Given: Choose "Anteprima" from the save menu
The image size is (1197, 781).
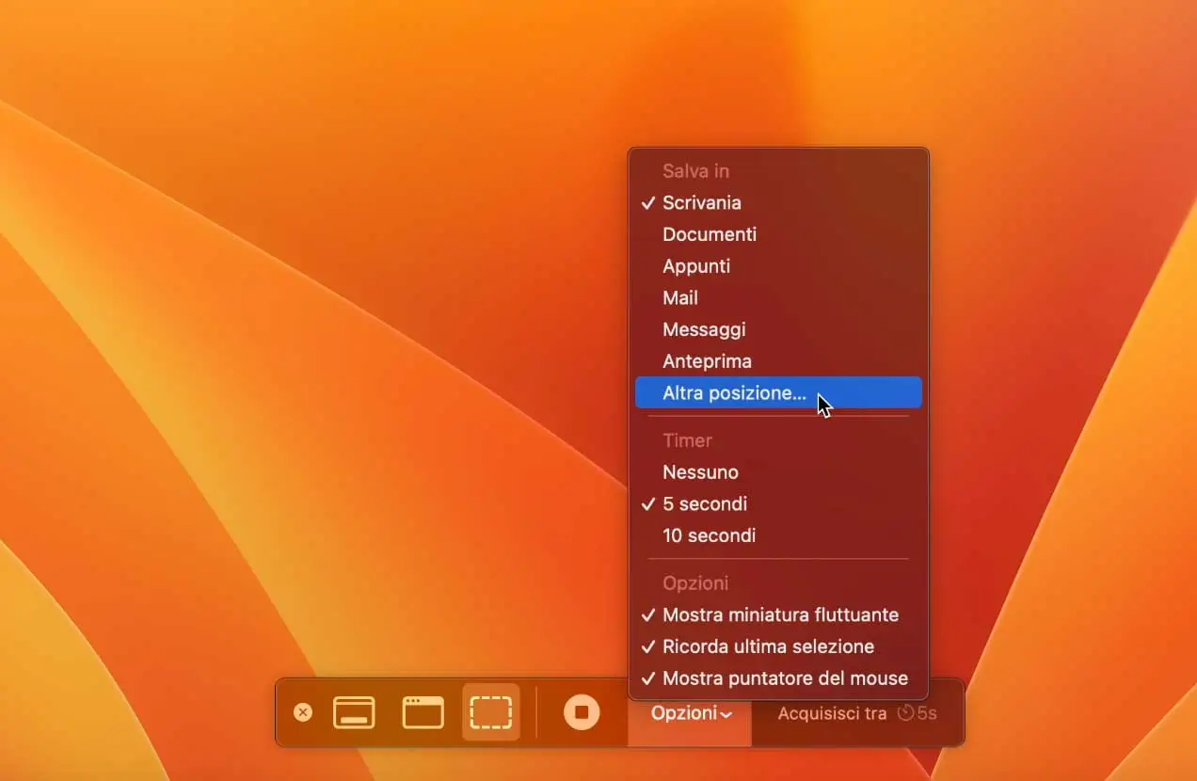Looking at the screenshot, I should point(707,360).
